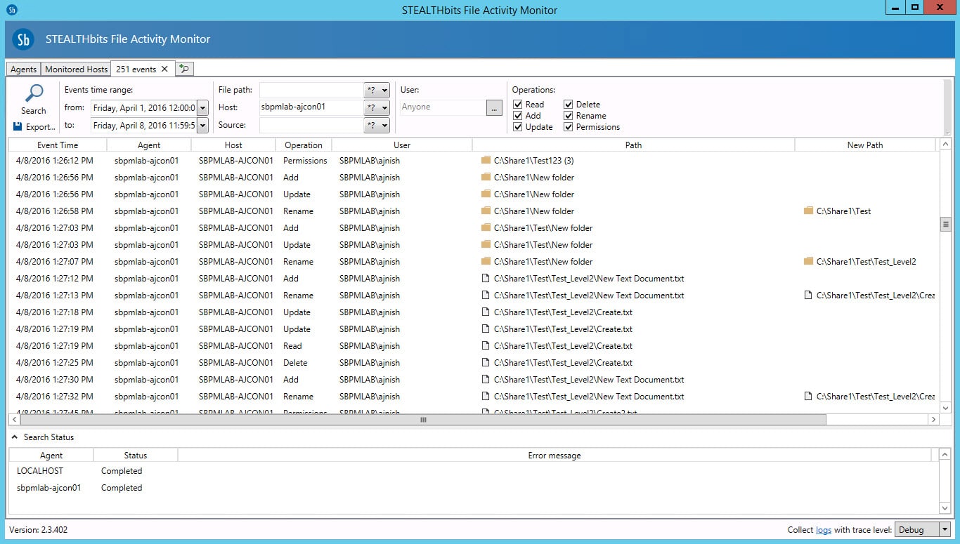Image resolution: width=960 pixels, height=544 pixels.
Task: Click the events horizontal scrollbar thumb
Action: pos(423,420)
